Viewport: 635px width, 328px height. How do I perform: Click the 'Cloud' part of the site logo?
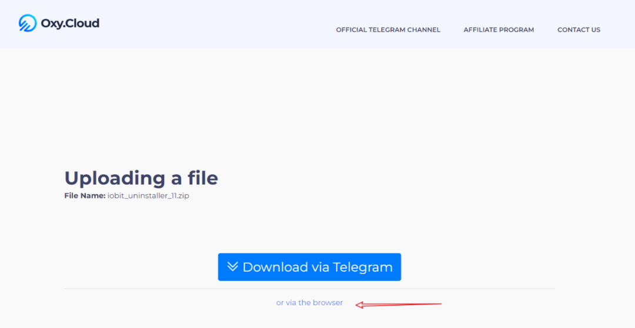coord(83,23)
